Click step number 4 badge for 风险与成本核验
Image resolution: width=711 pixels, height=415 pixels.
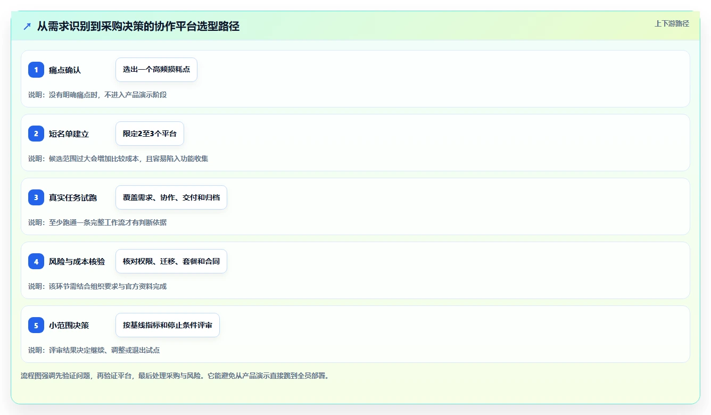pos(36,261)
